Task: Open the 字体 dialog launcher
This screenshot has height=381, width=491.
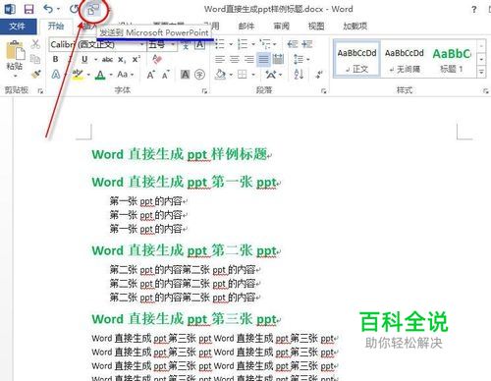Action: [204, 91]
